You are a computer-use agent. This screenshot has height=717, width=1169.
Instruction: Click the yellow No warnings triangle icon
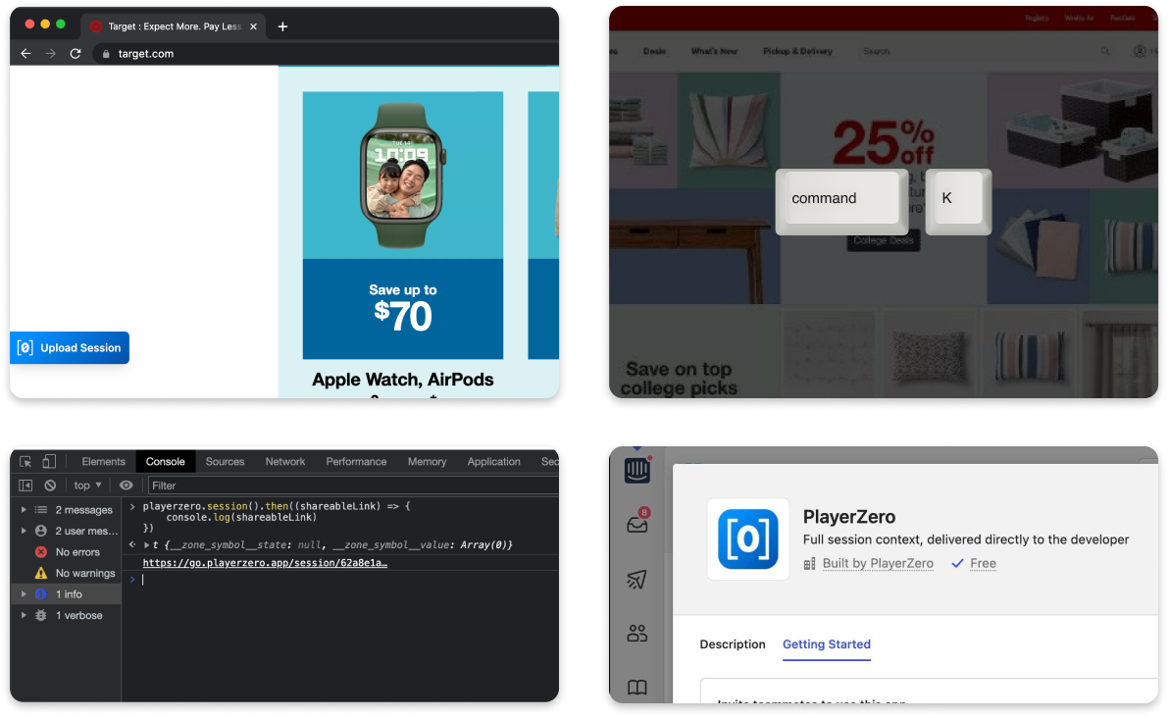(x=41, y=573)
